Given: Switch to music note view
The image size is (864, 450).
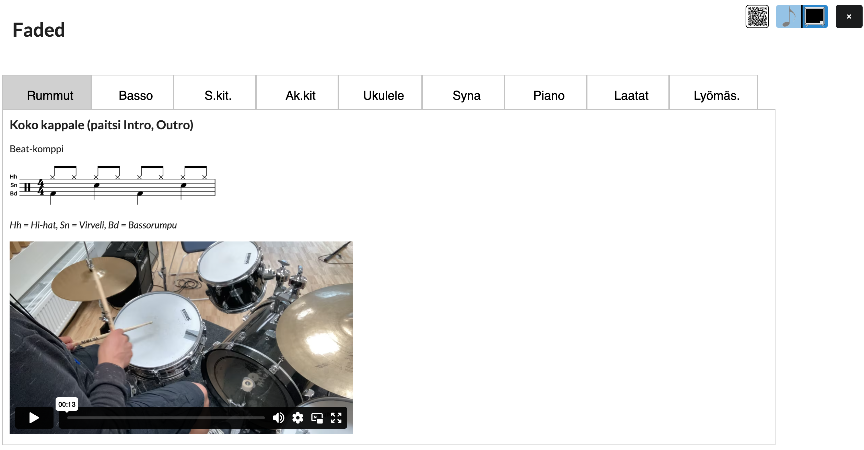Looking at the screenshot, I should point(788,16).
